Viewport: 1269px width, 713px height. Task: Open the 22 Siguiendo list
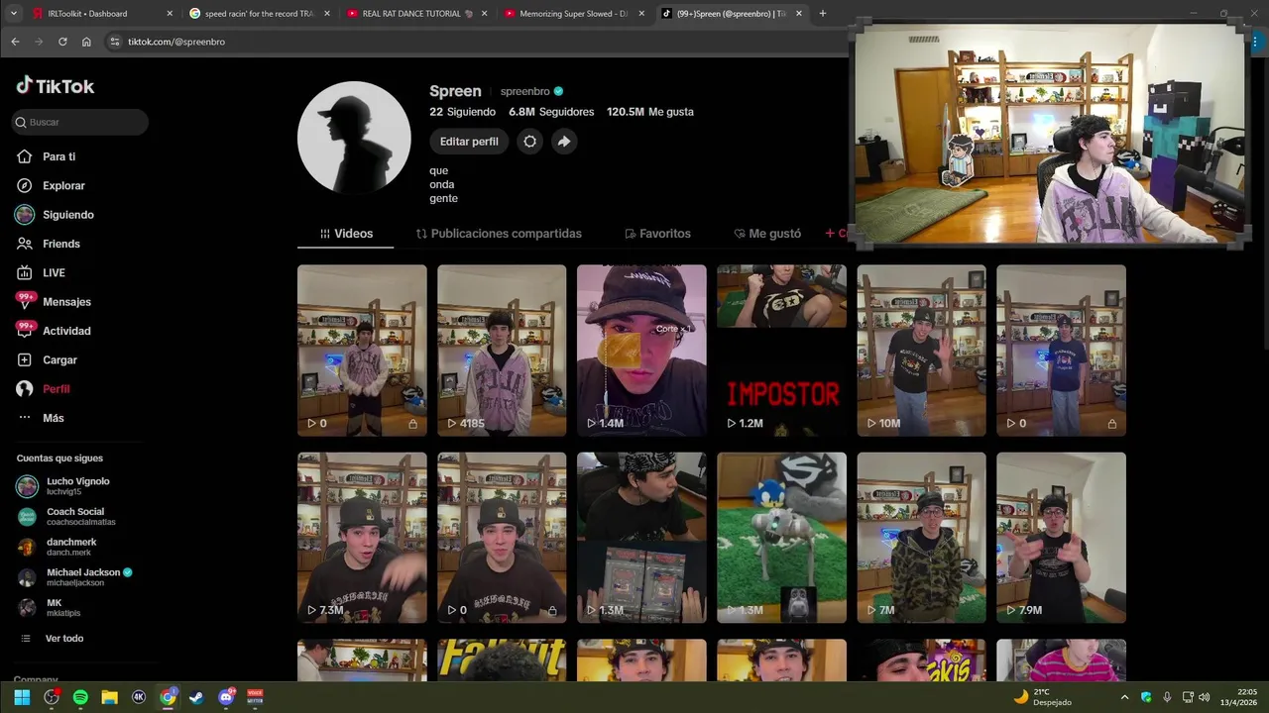point(462,112)
